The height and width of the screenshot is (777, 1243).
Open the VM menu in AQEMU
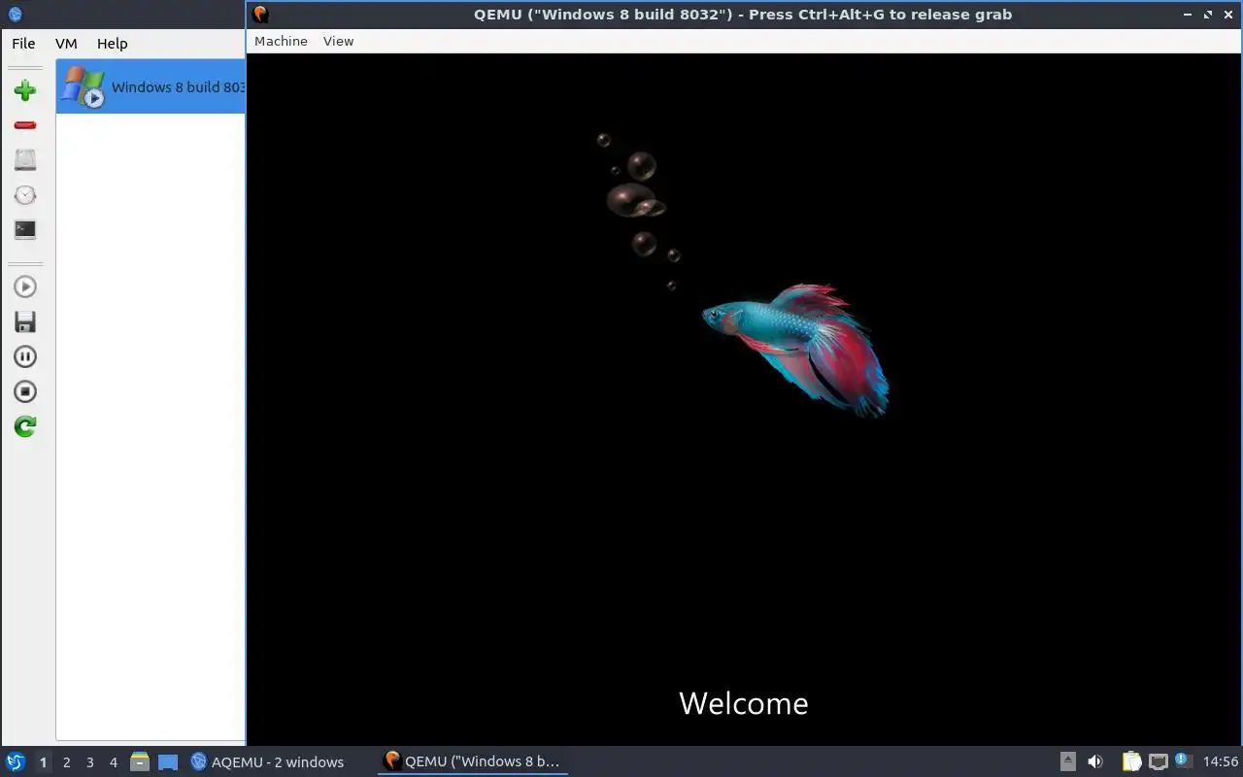coord(66,43)
